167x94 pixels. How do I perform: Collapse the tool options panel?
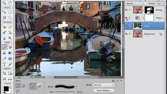(121, 81)
